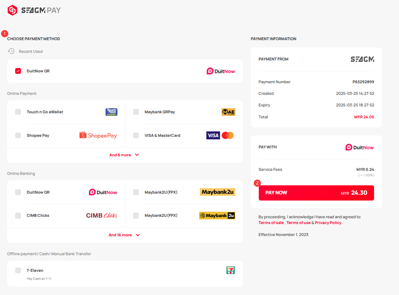Click the MAE logo beside Maybank QRPay
The image size is (399, 295).
click(x=228, y=112)
